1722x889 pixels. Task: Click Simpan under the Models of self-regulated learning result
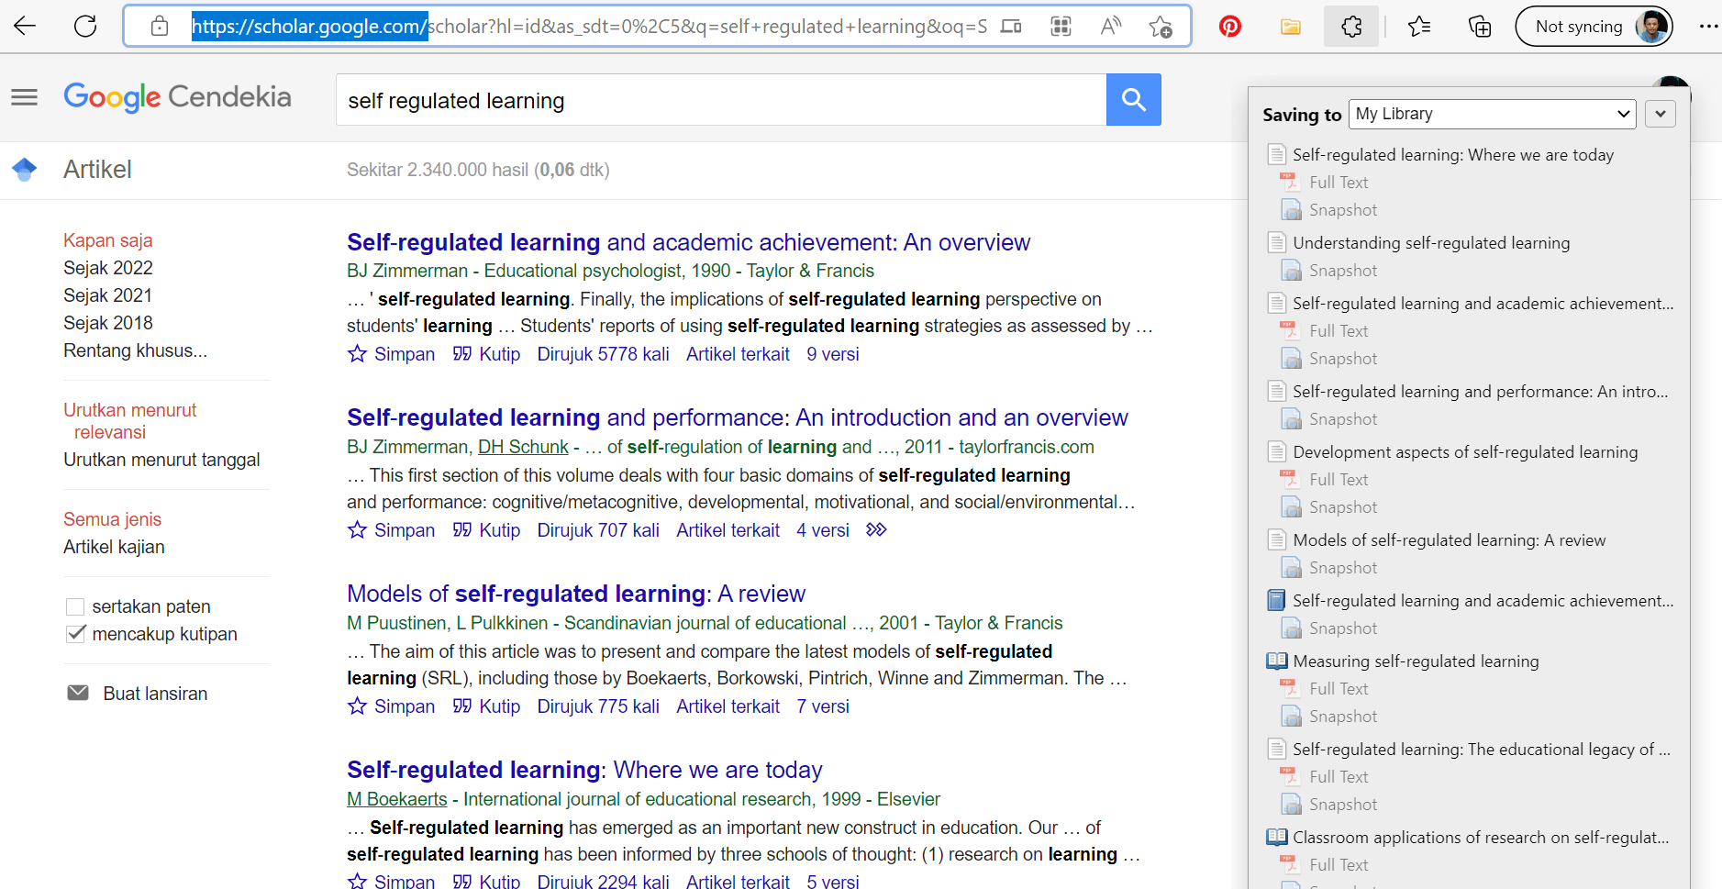(x=392, y=706)
